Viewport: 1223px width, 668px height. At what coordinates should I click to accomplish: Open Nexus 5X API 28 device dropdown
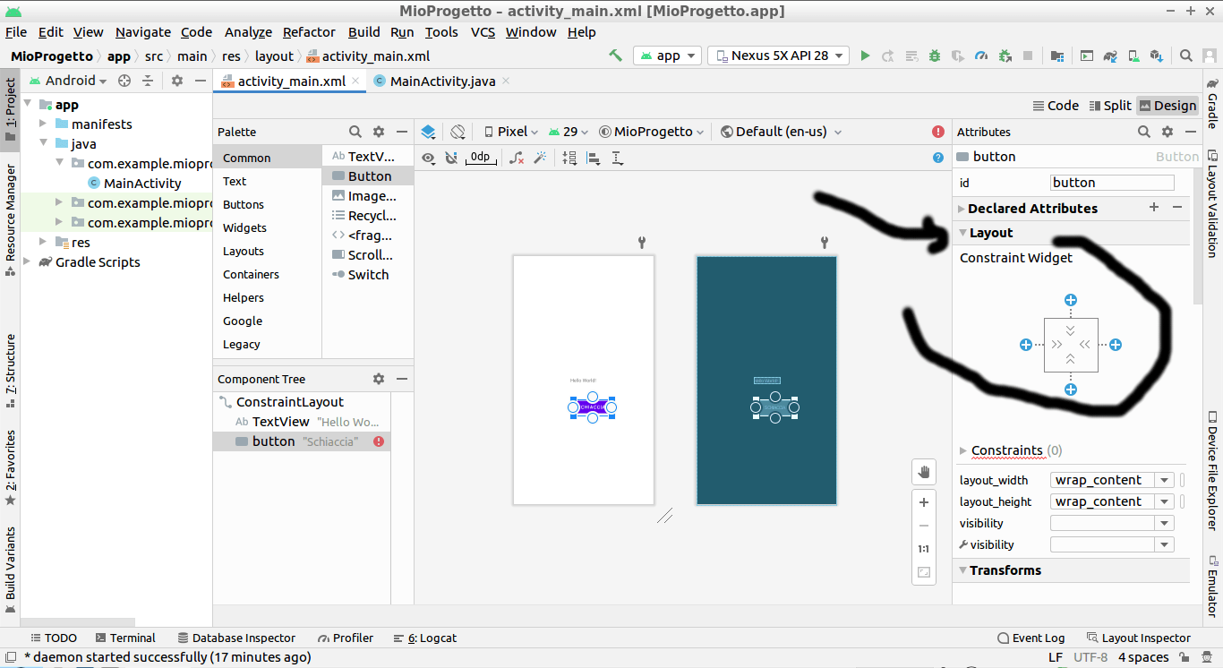click(x=778, y=56)
